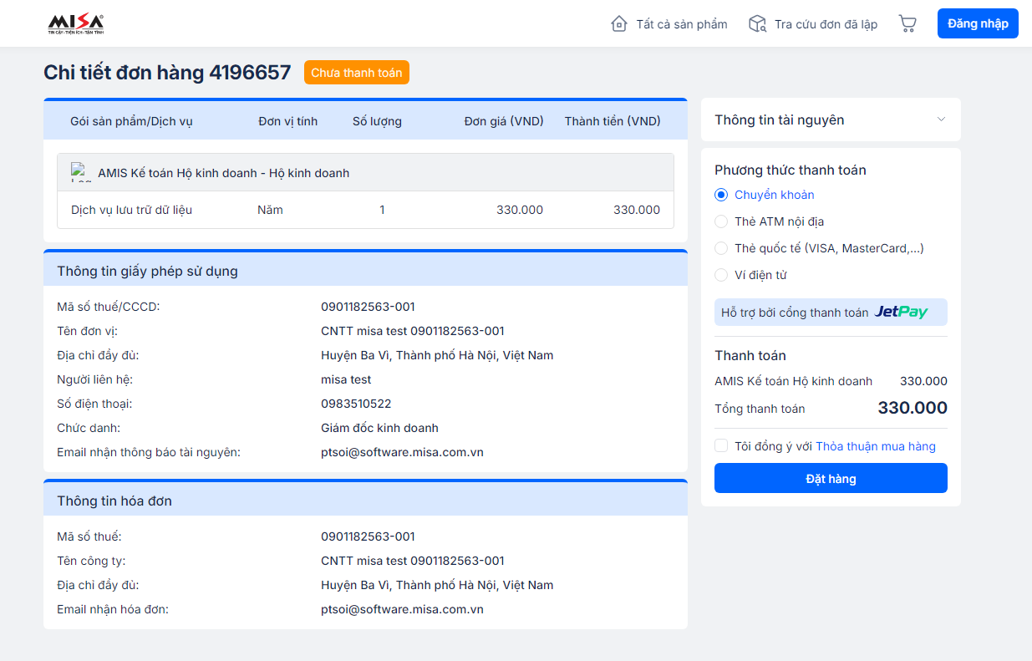Click the JetPay logo
Image resolution: width=1032 pixels, height=661 pixels.
(x=902, y=313)
